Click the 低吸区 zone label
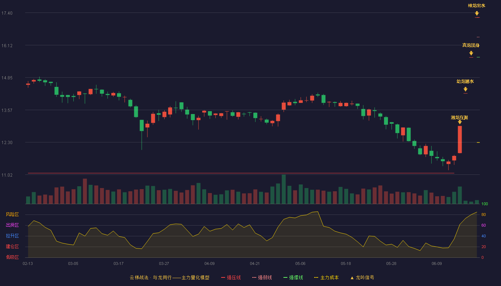The width and height of the screenshot is (501, 286). [x=12, y=257]
